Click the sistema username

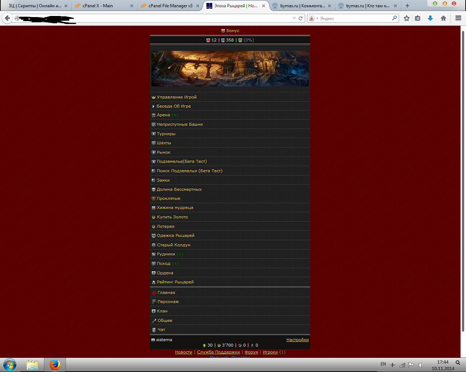164,340
